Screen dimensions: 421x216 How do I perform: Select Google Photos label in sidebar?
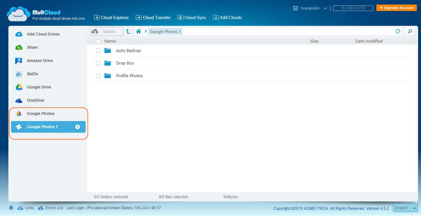[41, 113]
